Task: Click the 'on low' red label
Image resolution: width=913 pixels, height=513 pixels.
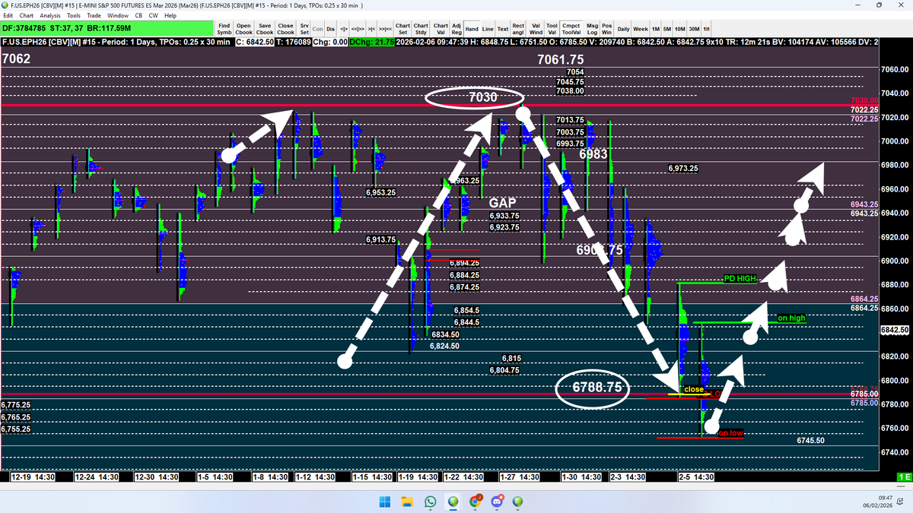Action: 730,433
